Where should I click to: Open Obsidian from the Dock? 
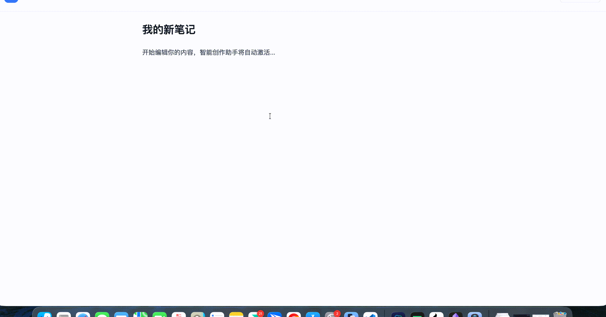(x=455, y=314)
